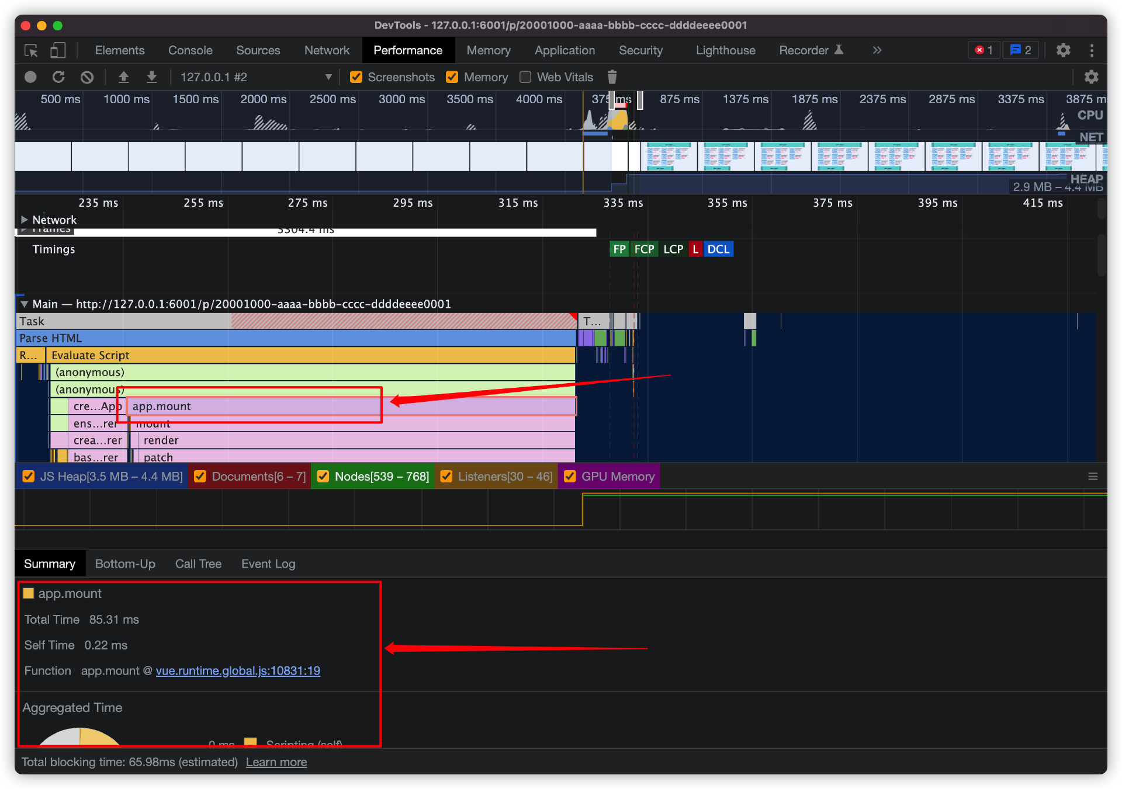Toggle the JS Heap counter checkbox
1122x789 pixels.
point(28,477)
